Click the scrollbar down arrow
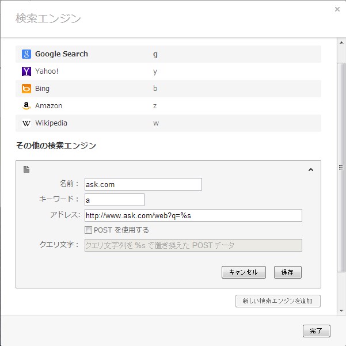 (341, 311)
